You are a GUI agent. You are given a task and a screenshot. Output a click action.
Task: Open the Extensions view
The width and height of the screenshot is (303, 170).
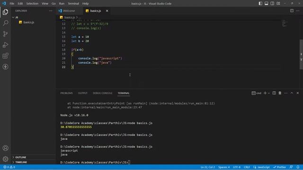(5, 56)
